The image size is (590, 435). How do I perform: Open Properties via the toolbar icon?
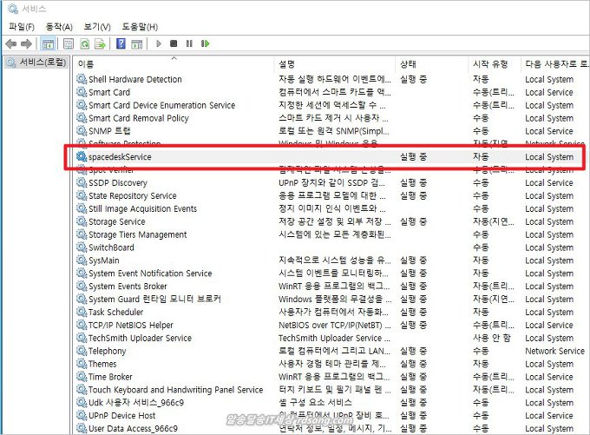68,43
